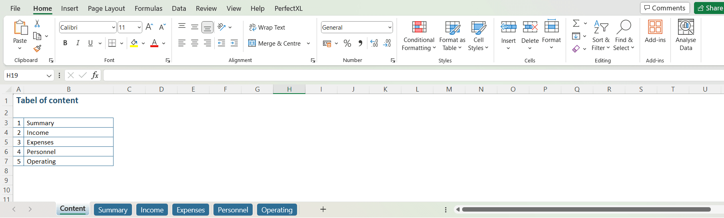Click the Percent Style icon
Screen dimensions: 724x218
(347, 43)
